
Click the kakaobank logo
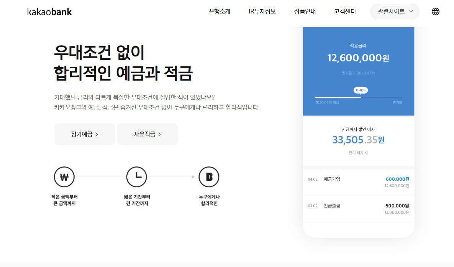49,12
